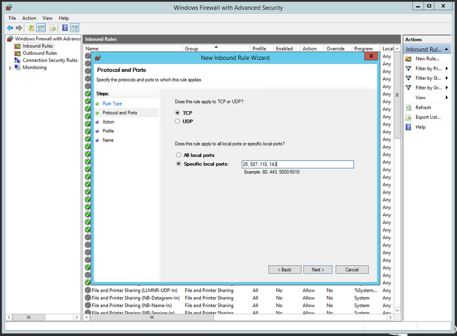
Task: Choose the Specific local ports option
Action: click(178, 164)
